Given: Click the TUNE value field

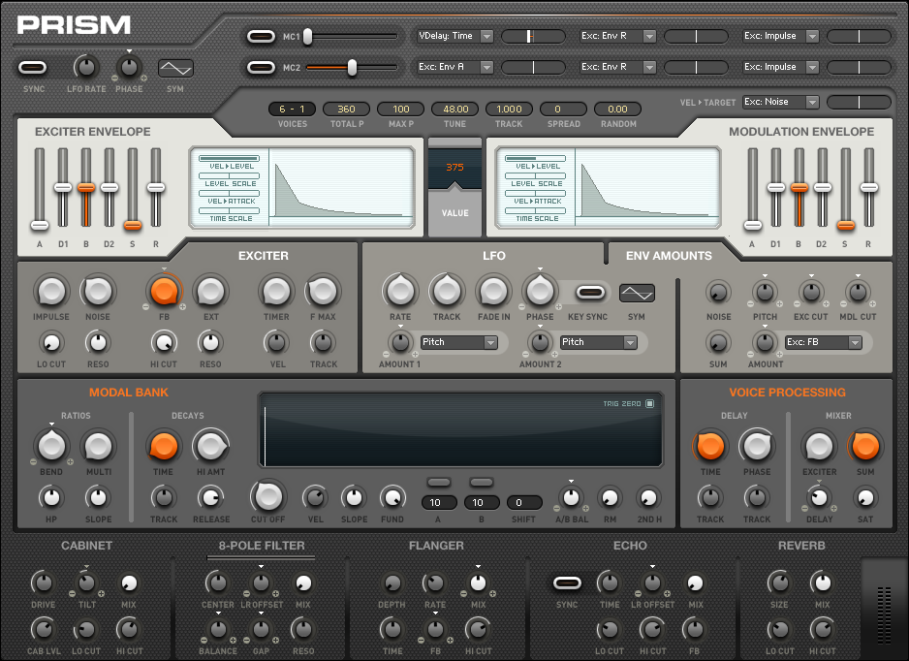Looking at the screenshot, I should [454, 110].
